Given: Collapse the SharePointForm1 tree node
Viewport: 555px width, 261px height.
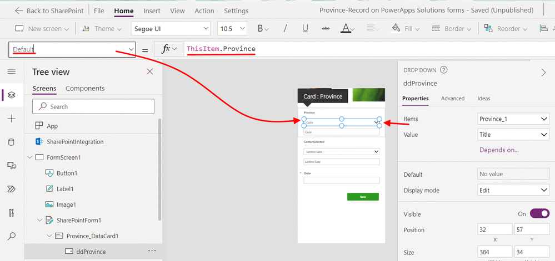Looking at the screenshot, I should [x=39, y=220].
